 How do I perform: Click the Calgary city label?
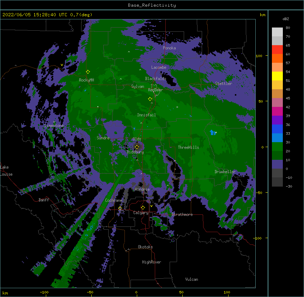(x=141, y=213)
